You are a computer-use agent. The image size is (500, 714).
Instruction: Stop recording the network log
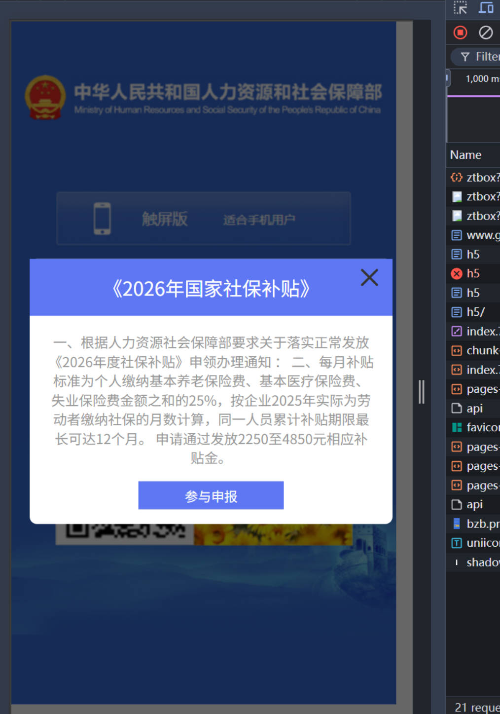[460, 33]
